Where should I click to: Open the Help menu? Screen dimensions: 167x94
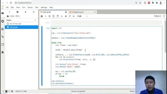point(51,7)
